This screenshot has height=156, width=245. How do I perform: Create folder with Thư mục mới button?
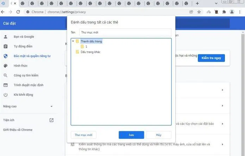(83, 135)
